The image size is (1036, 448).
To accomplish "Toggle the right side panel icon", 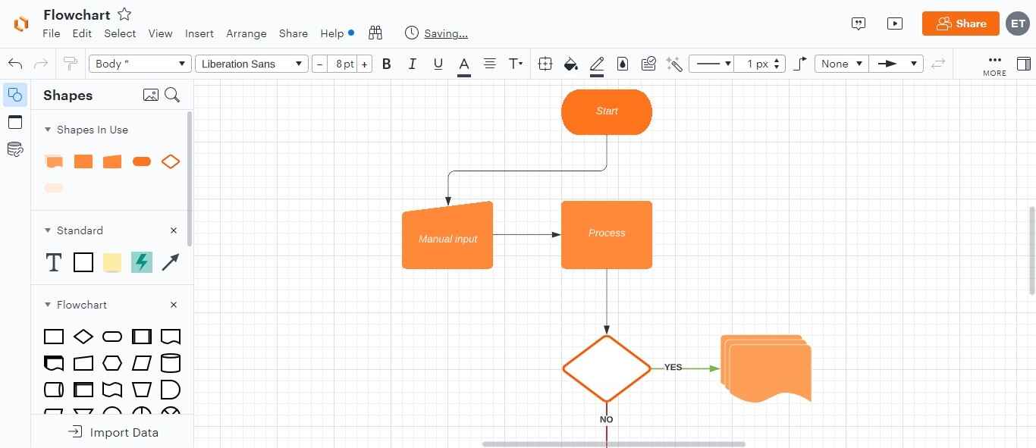I will tap(1025, 64).
